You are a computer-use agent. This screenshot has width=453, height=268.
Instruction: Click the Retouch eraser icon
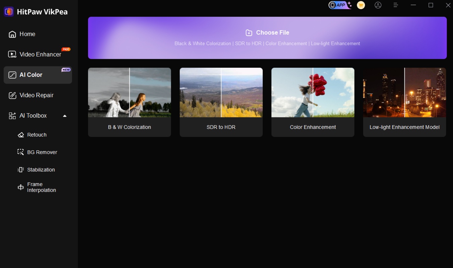coord(21,135)
